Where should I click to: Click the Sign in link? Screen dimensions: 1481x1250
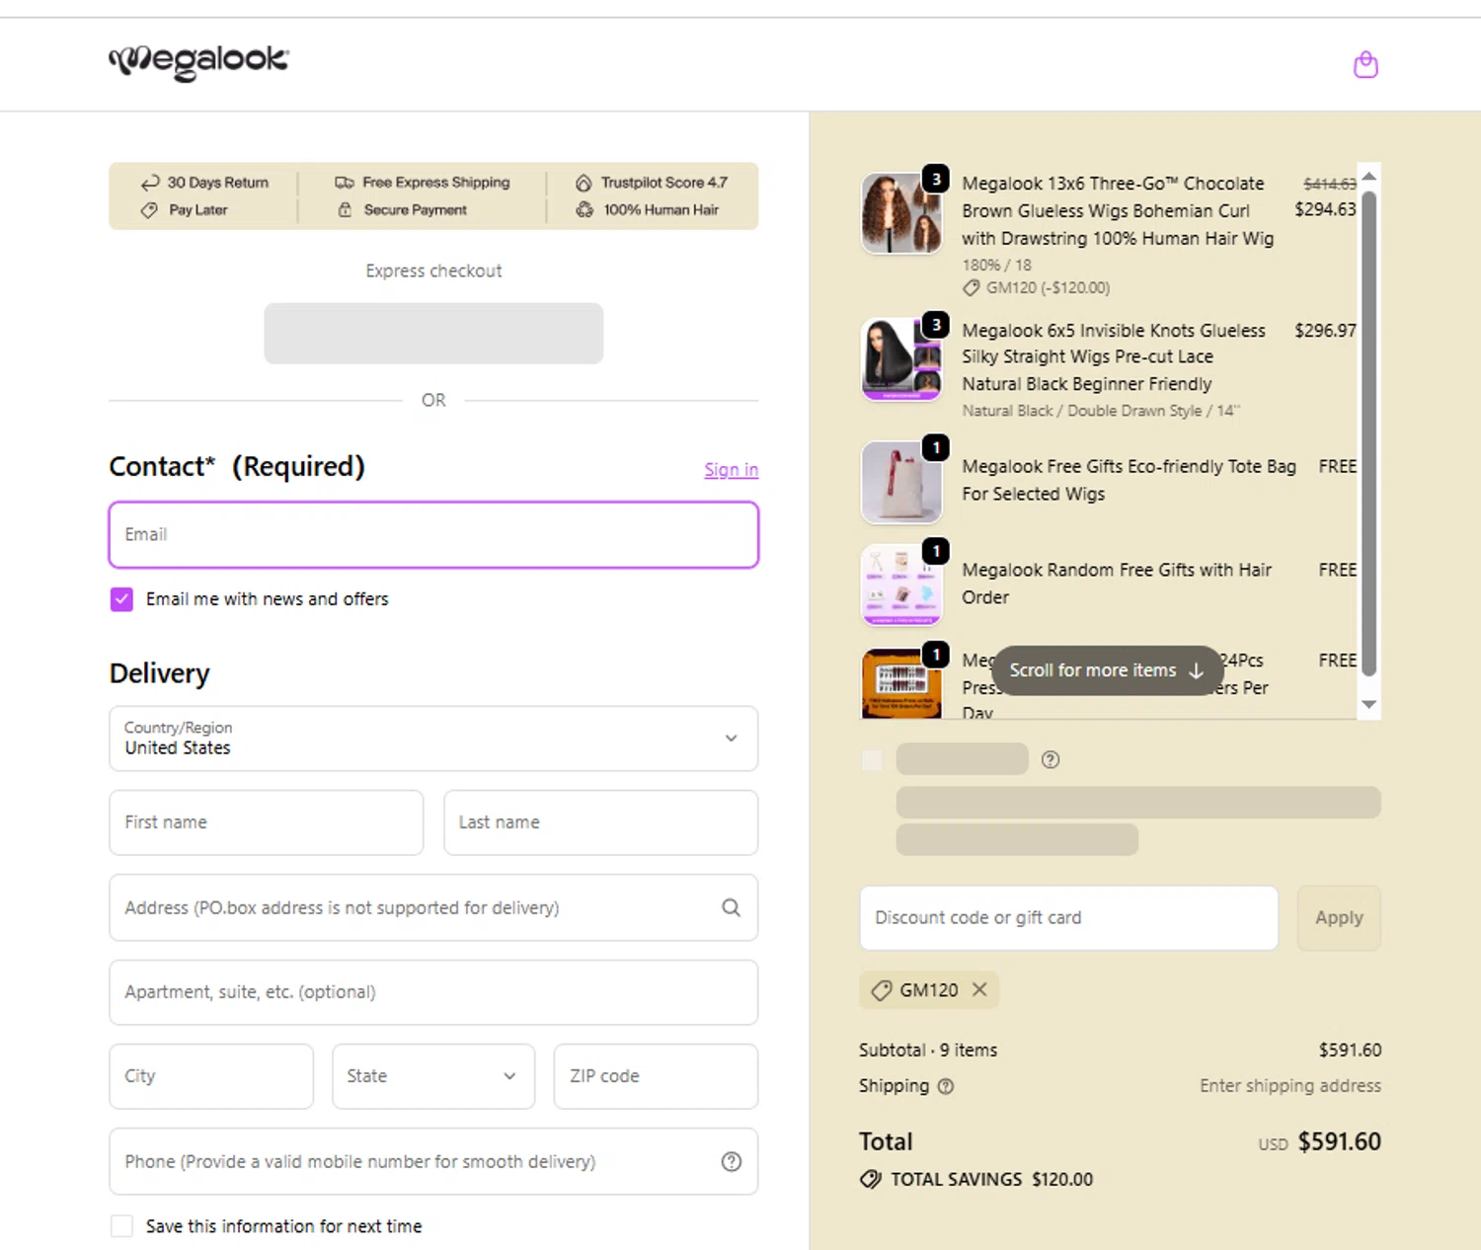pos(732,470)
